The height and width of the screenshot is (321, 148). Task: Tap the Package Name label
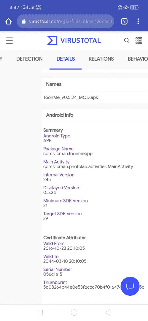(58, 149)
